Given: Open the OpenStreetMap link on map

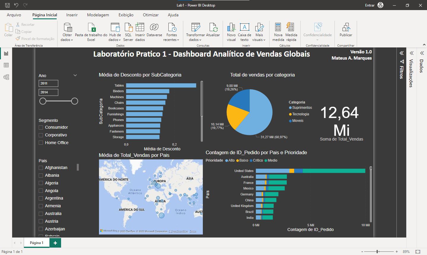Looking at the screenshot, I should point(179,232).
